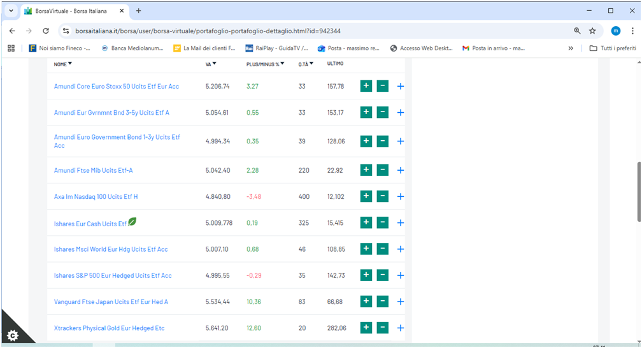Click green minus for Axa Im Nasdaq 100

point(382,196)
